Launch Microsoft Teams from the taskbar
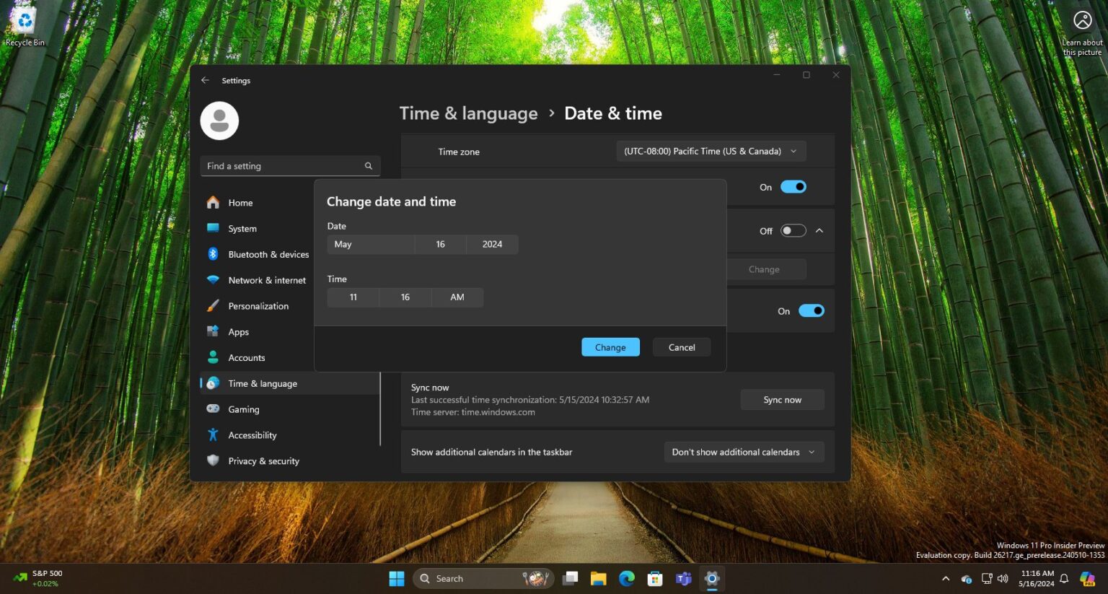1108x594 pixels. (683, 578)
